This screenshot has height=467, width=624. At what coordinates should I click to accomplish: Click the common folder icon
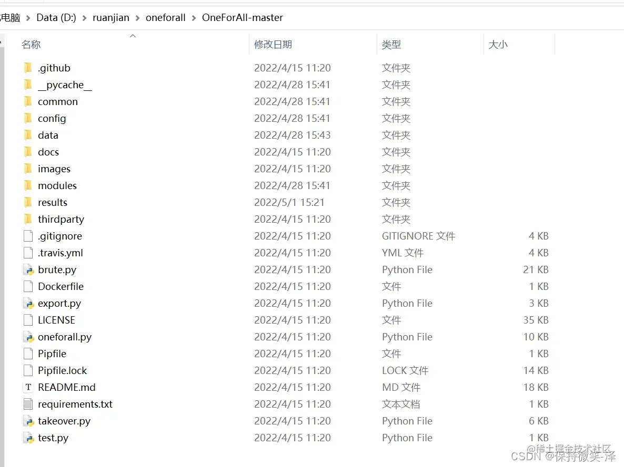28,101
